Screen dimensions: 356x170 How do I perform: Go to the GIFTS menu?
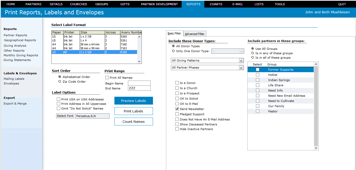click(x=125, y=4)
